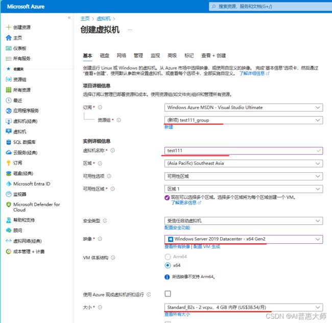Click the info icon next to 订阅
332x323 pixels.
(x=100, y=107)
